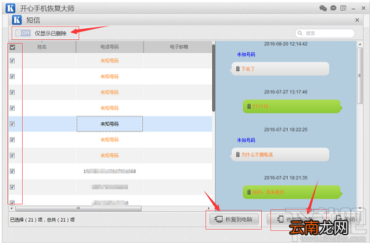
Task: Uncheck the seventh row 未知号码 checkbox
Action: [x=12, y=155]
